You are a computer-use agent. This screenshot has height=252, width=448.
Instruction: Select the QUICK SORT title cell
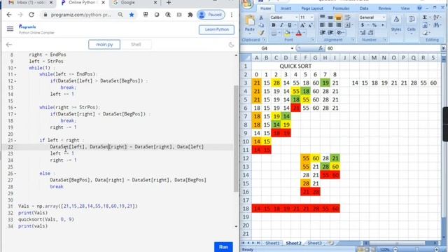[x=295, y=66]
